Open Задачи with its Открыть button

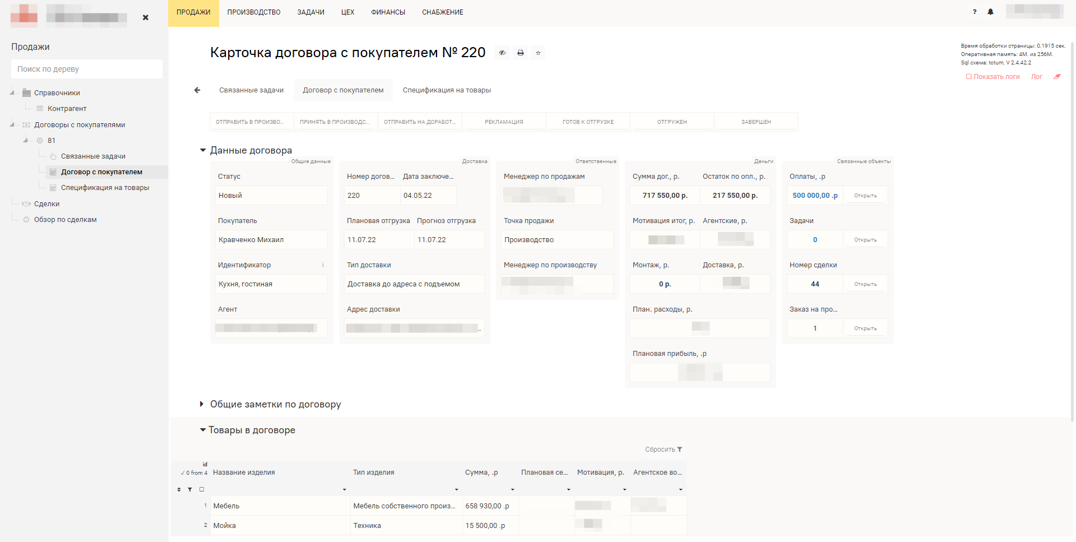point(865,240)
